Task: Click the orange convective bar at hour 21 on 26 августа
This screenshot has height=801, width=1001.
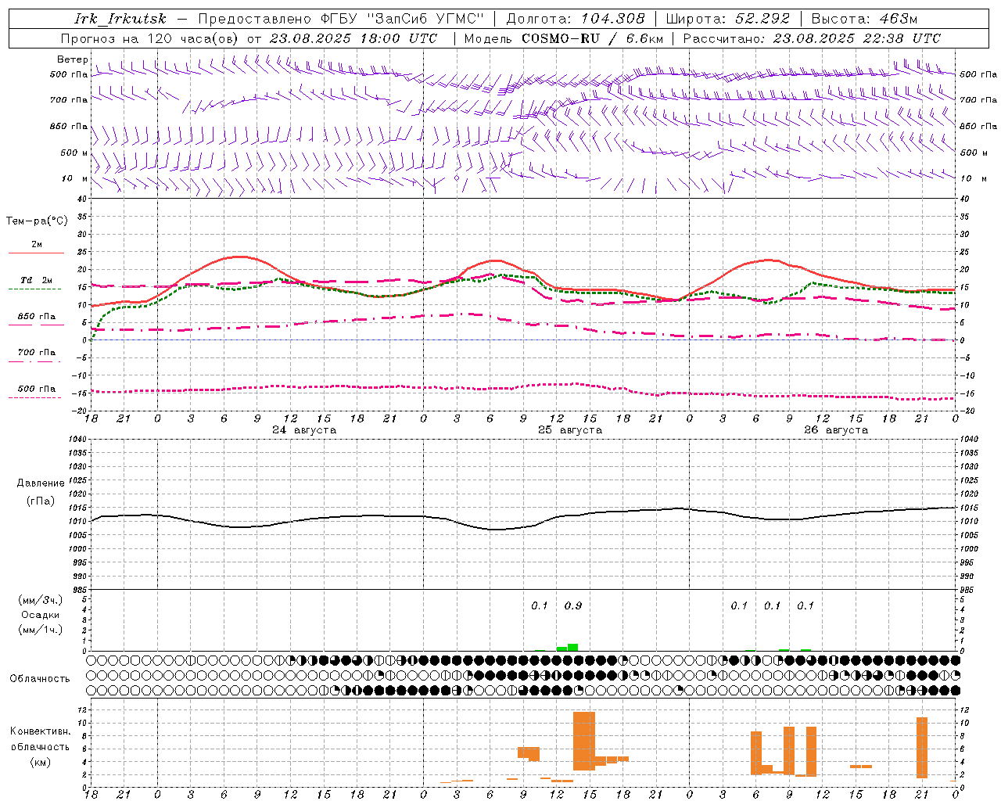Action: [x=922, y=747]
